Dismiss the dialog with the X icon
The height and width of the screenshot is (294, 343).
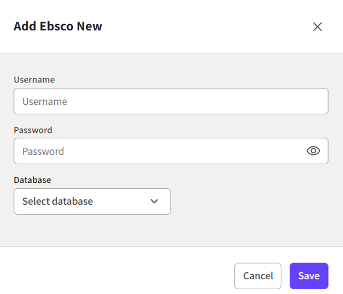[x=317, y=27]
